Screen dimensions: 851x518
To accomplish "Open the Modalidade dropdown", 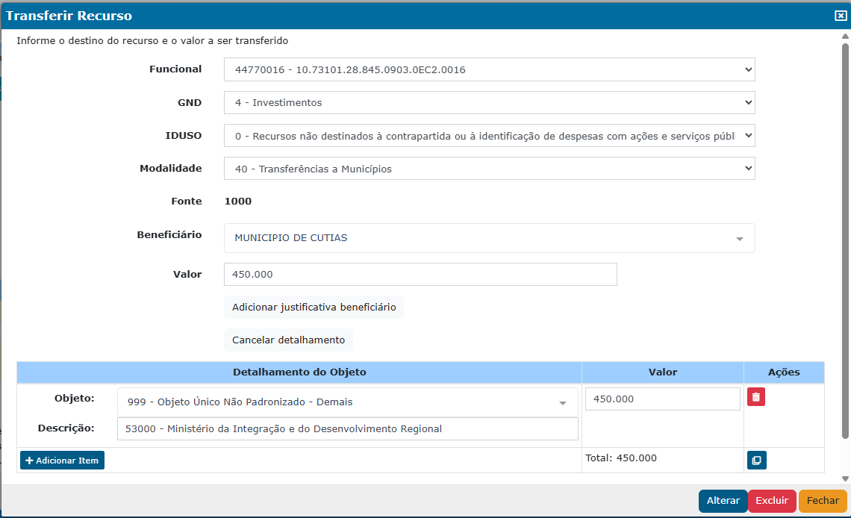I will [489, 169].
